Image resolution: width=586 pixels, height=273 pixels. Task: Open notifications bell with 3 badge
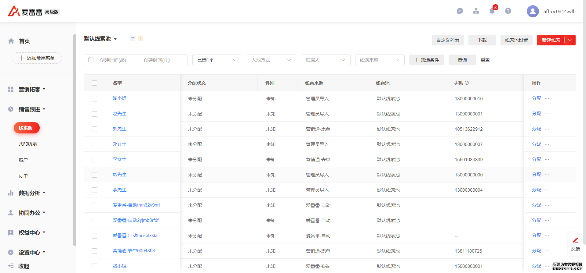492,11
